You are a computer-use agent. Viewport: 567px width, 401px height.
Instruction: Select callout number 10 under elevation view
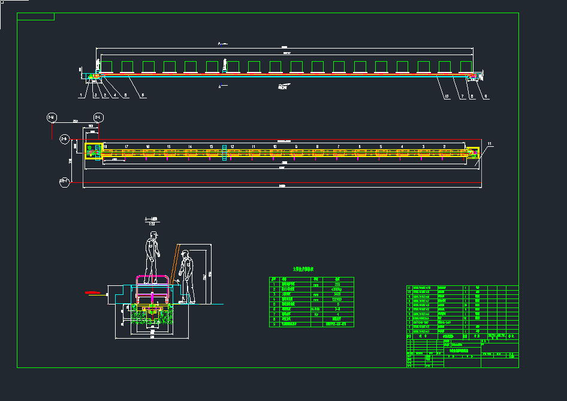tap(447, 96)
